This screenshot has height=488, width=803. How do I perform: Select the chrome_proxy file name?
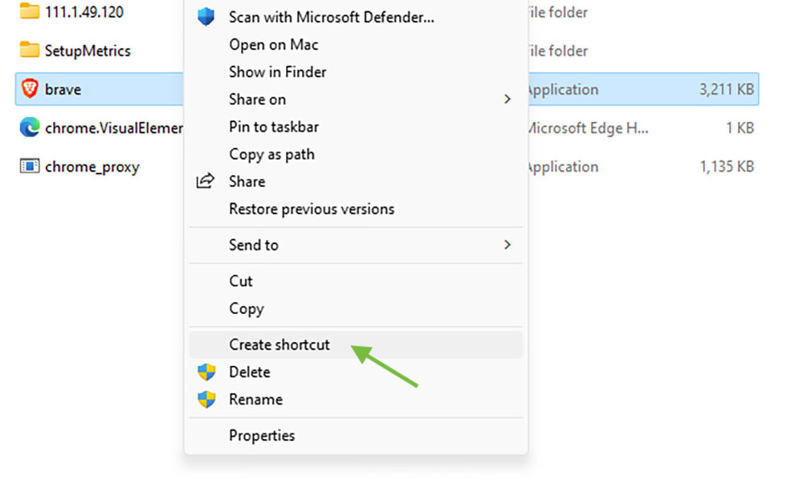(x=92, y=167)
